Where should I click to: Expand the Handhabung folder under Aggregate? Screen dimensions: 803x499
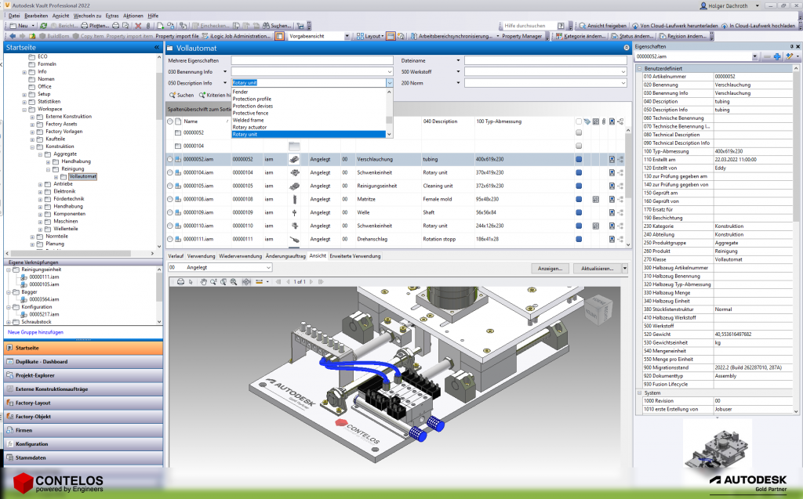pos(49,161)
